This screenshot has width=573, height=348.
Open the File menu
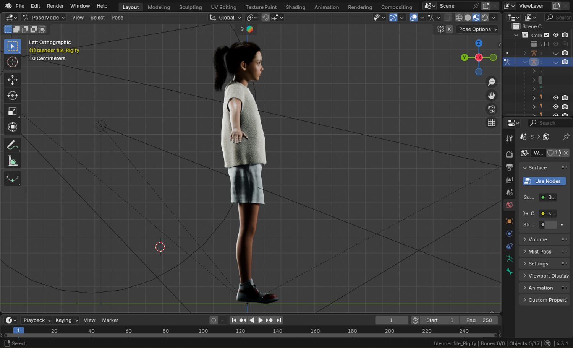click(20, 6)
